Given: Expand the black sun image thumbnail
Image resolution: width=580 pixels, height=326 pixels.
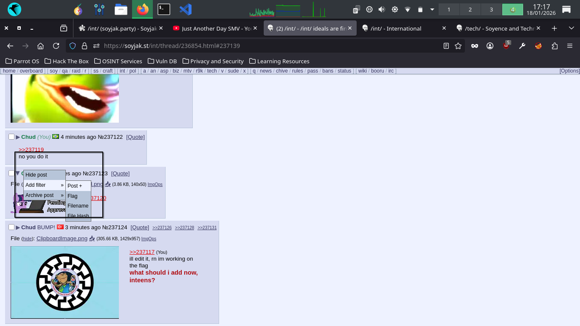Looking at the screenshot, I should pos(65,282).
